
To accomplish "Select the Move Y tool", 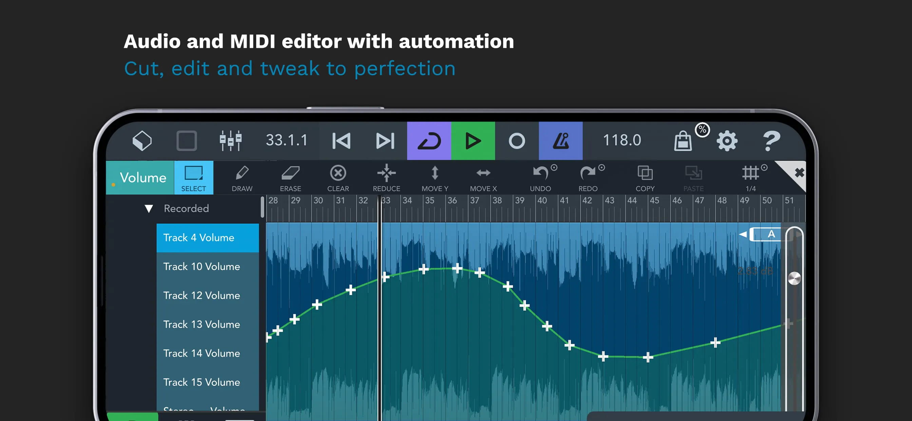I will [435, 178].
